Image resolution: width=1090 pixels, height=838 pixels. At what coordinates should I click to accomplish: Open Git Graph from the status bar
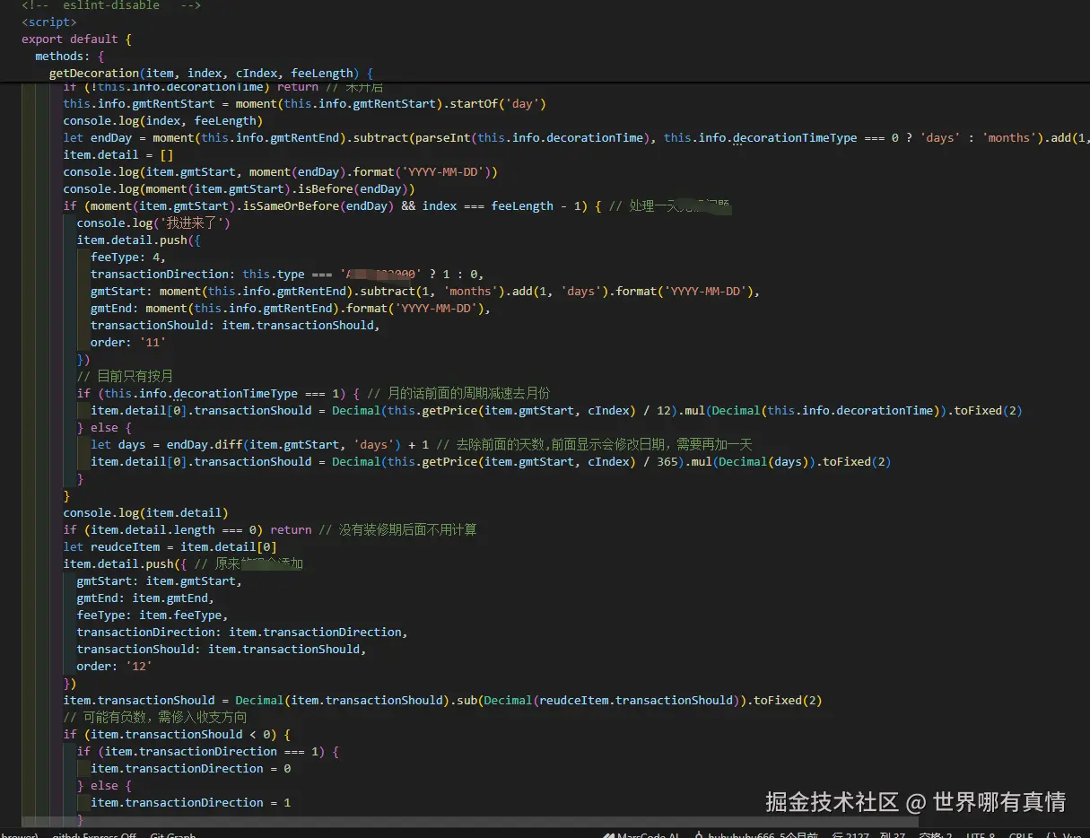[x=172, y=835]
